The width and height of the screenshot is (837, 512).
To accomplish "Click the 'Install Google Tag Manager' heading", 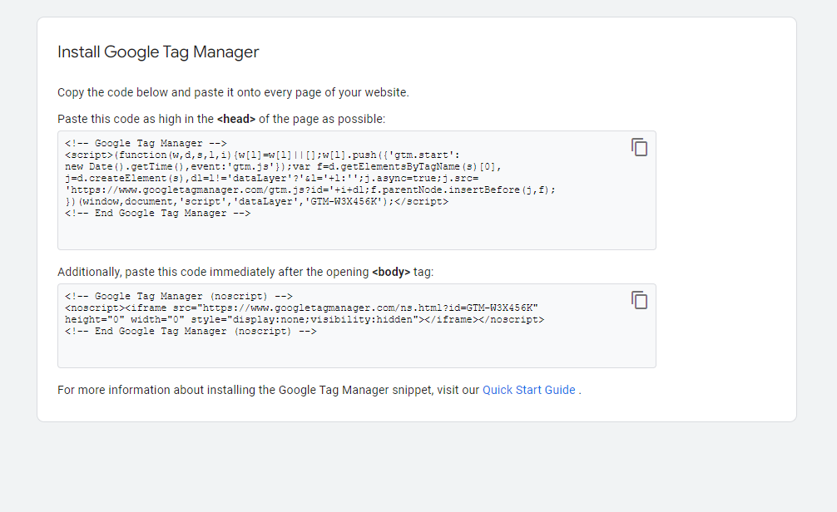I will pos(158,52).
